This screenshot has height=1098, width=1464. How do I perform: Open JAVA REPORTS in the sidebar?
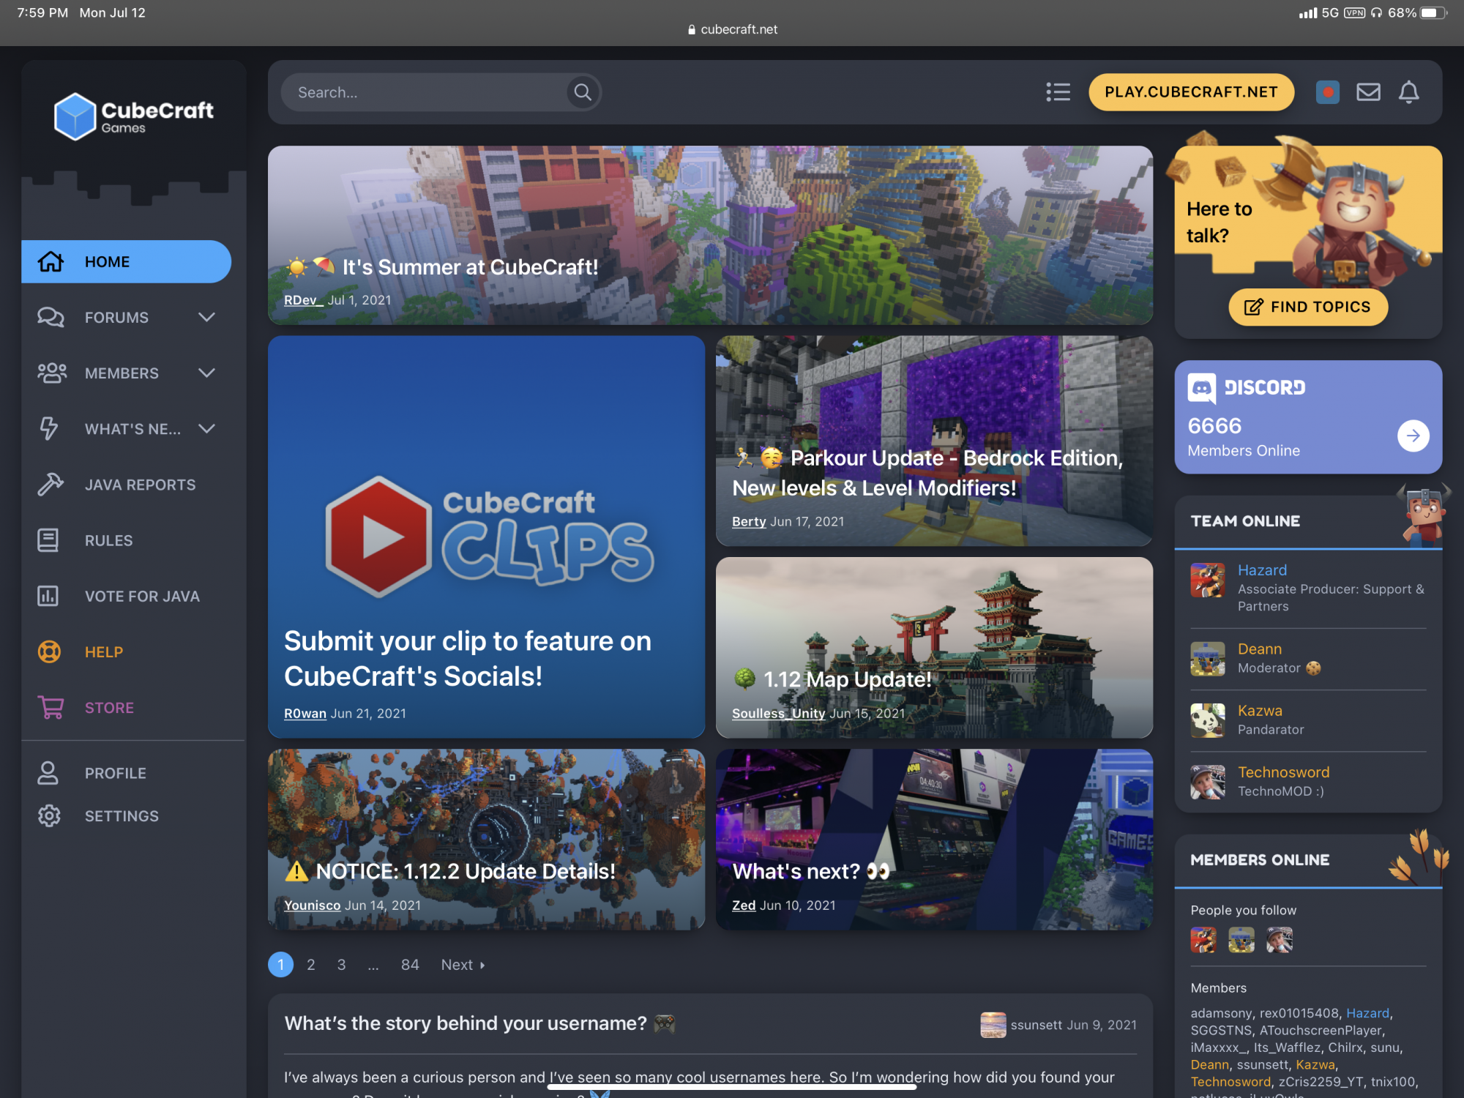[x=140, y=485]
